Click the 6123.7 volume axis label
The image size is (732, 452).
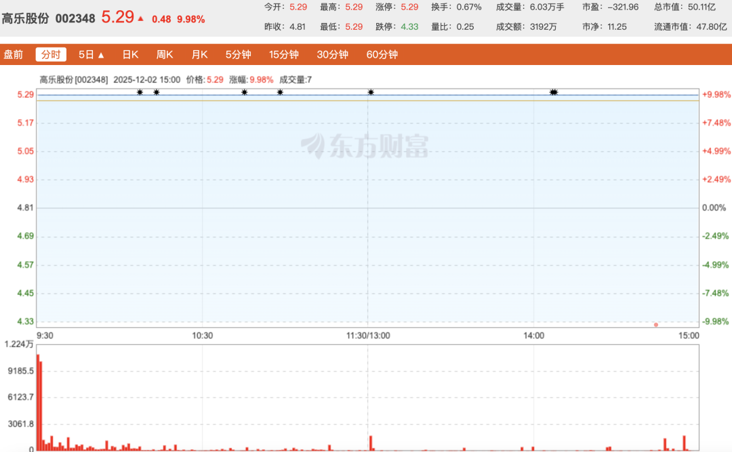pyautogui.click(x=20, y=397)
